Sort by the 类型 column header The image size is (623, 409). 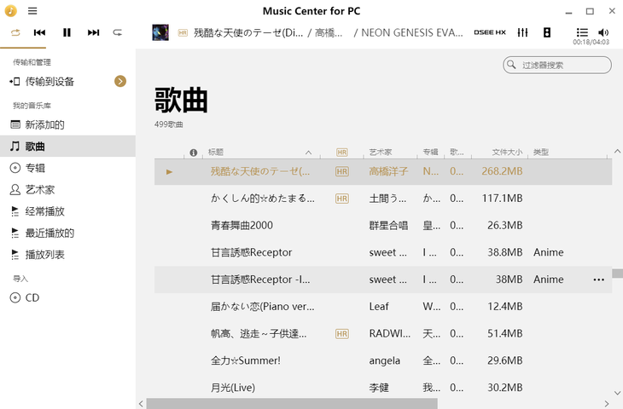pyautogui.click(x=541, y=152)
